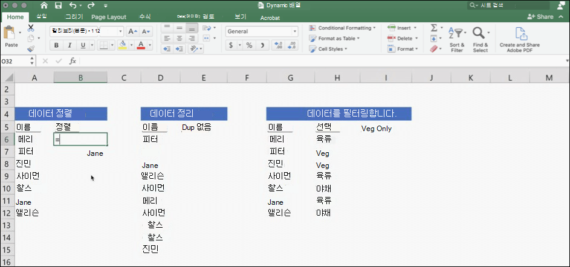The image size is (570, 267).
Task: Click Create and Share Adobe PDF
Action: [x=519, y=39]
